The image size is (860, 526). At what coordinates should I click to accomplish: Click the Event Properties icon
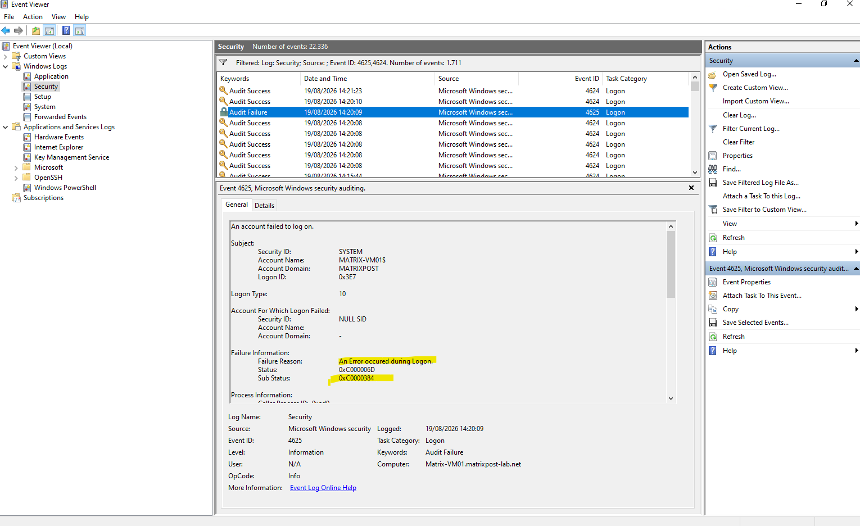[x=713, y=282]
